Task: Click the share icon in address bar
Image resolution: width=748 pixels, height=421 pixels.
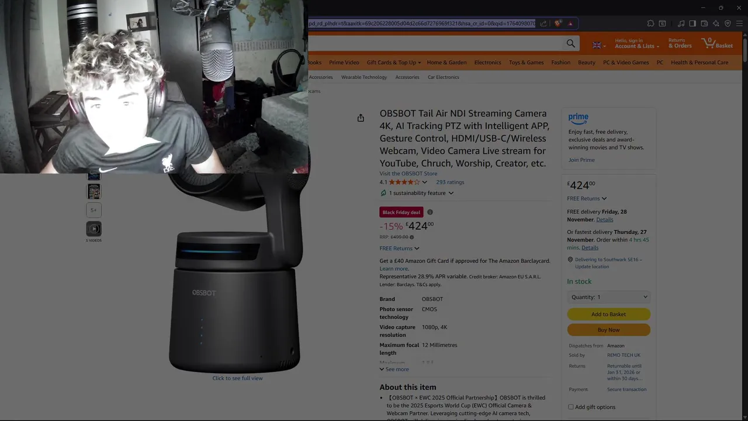Action: tap(543, 23)
